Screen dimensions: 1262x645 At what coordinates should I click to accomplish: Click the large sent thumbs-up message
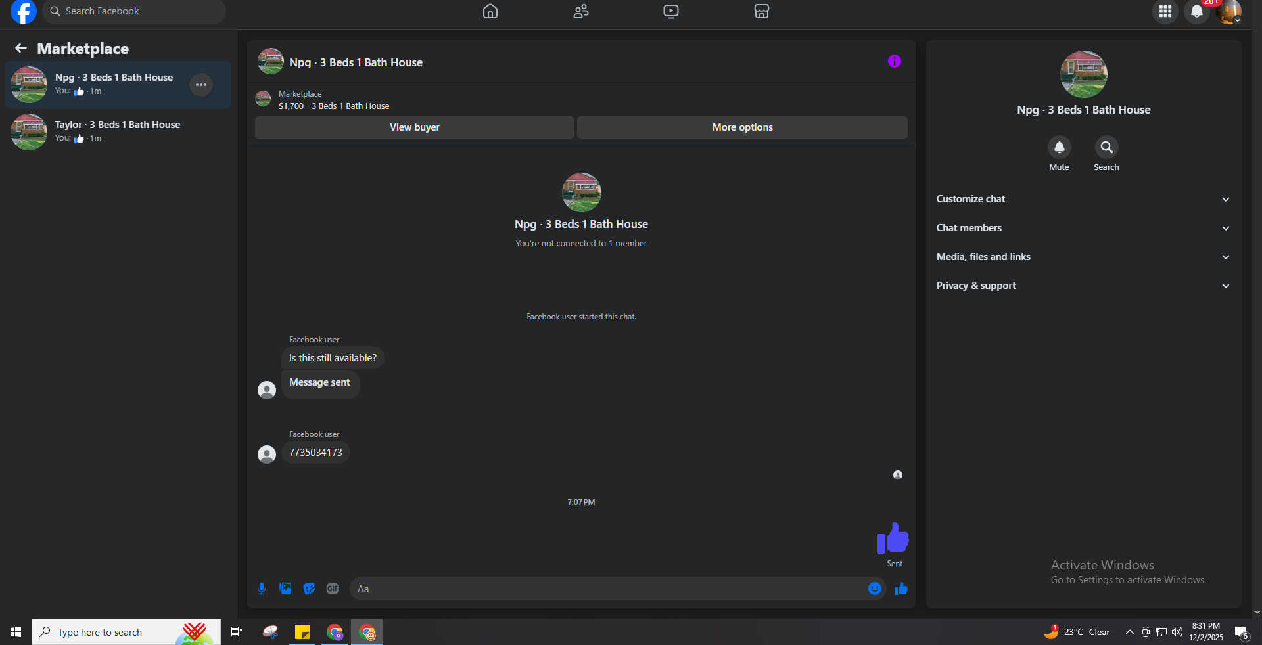point(893,538)
